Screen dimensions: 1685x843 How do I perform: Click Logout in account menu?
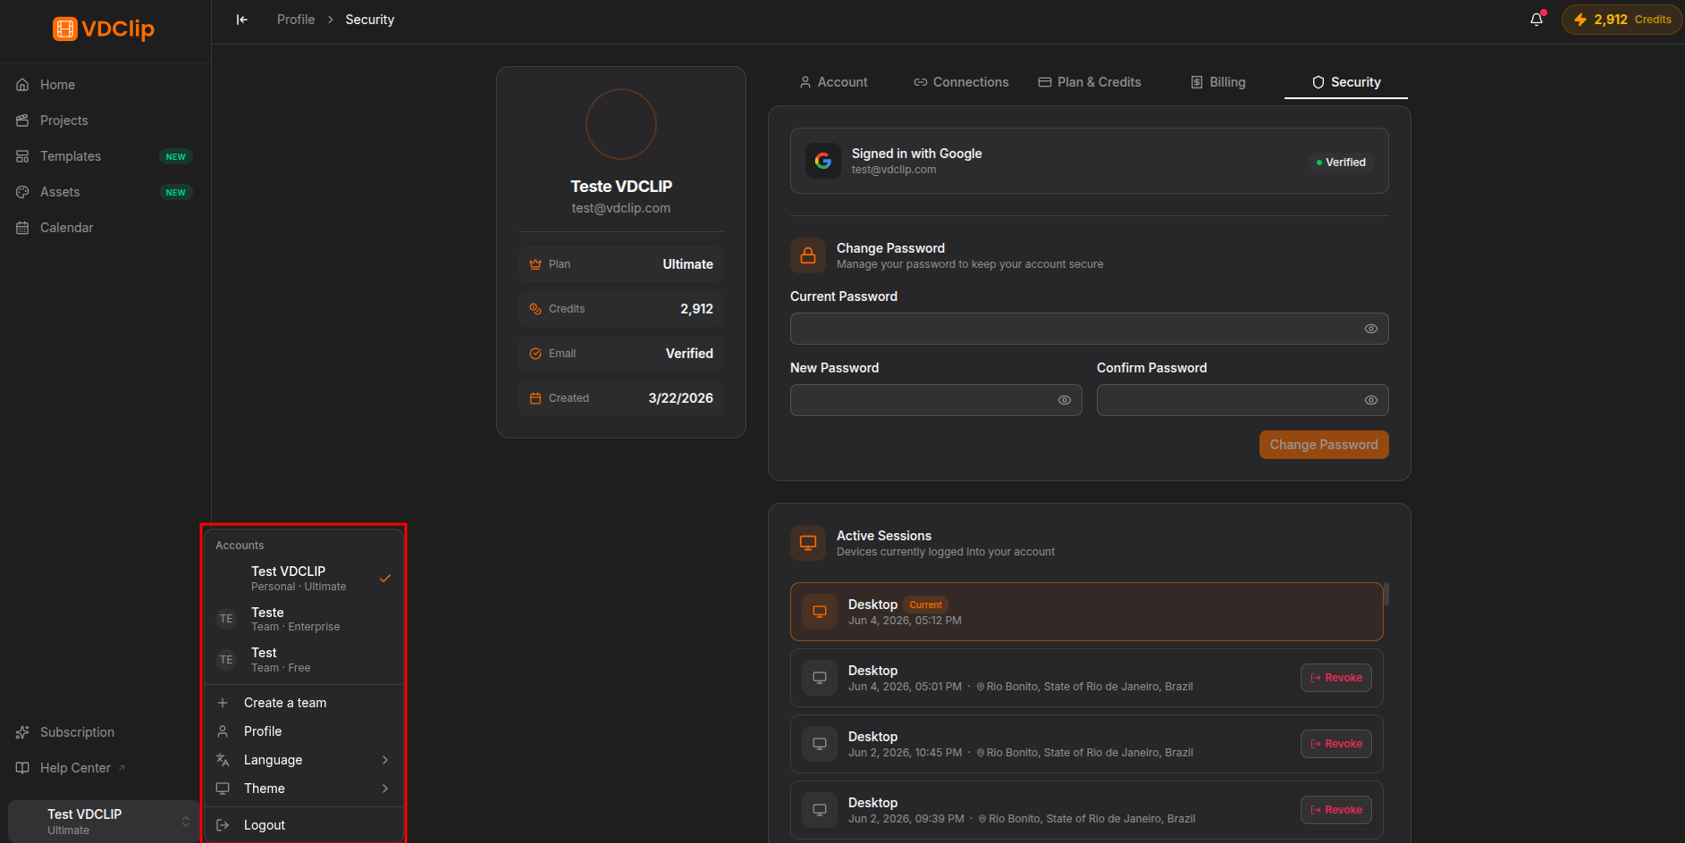(304, 825)
